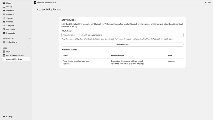Click the Content icon in sidebar

(x=4, y=18)
